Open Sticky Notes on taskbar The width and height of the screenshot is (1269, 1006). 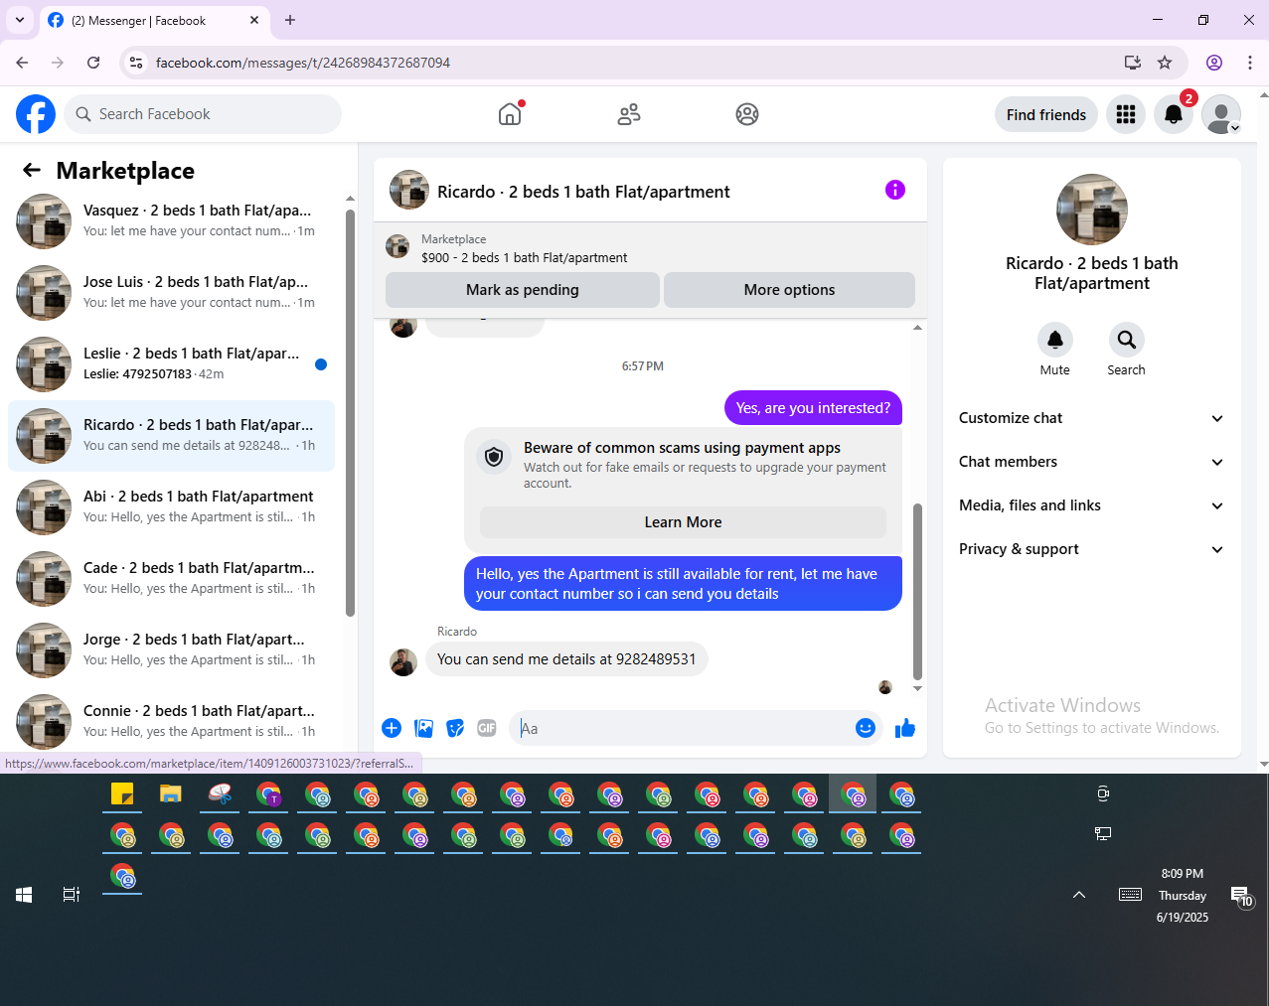(122, 794)
